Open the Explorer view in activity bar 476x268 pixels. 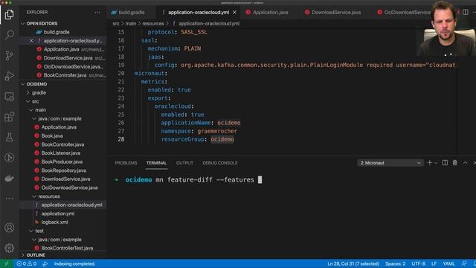pos(9,14)
